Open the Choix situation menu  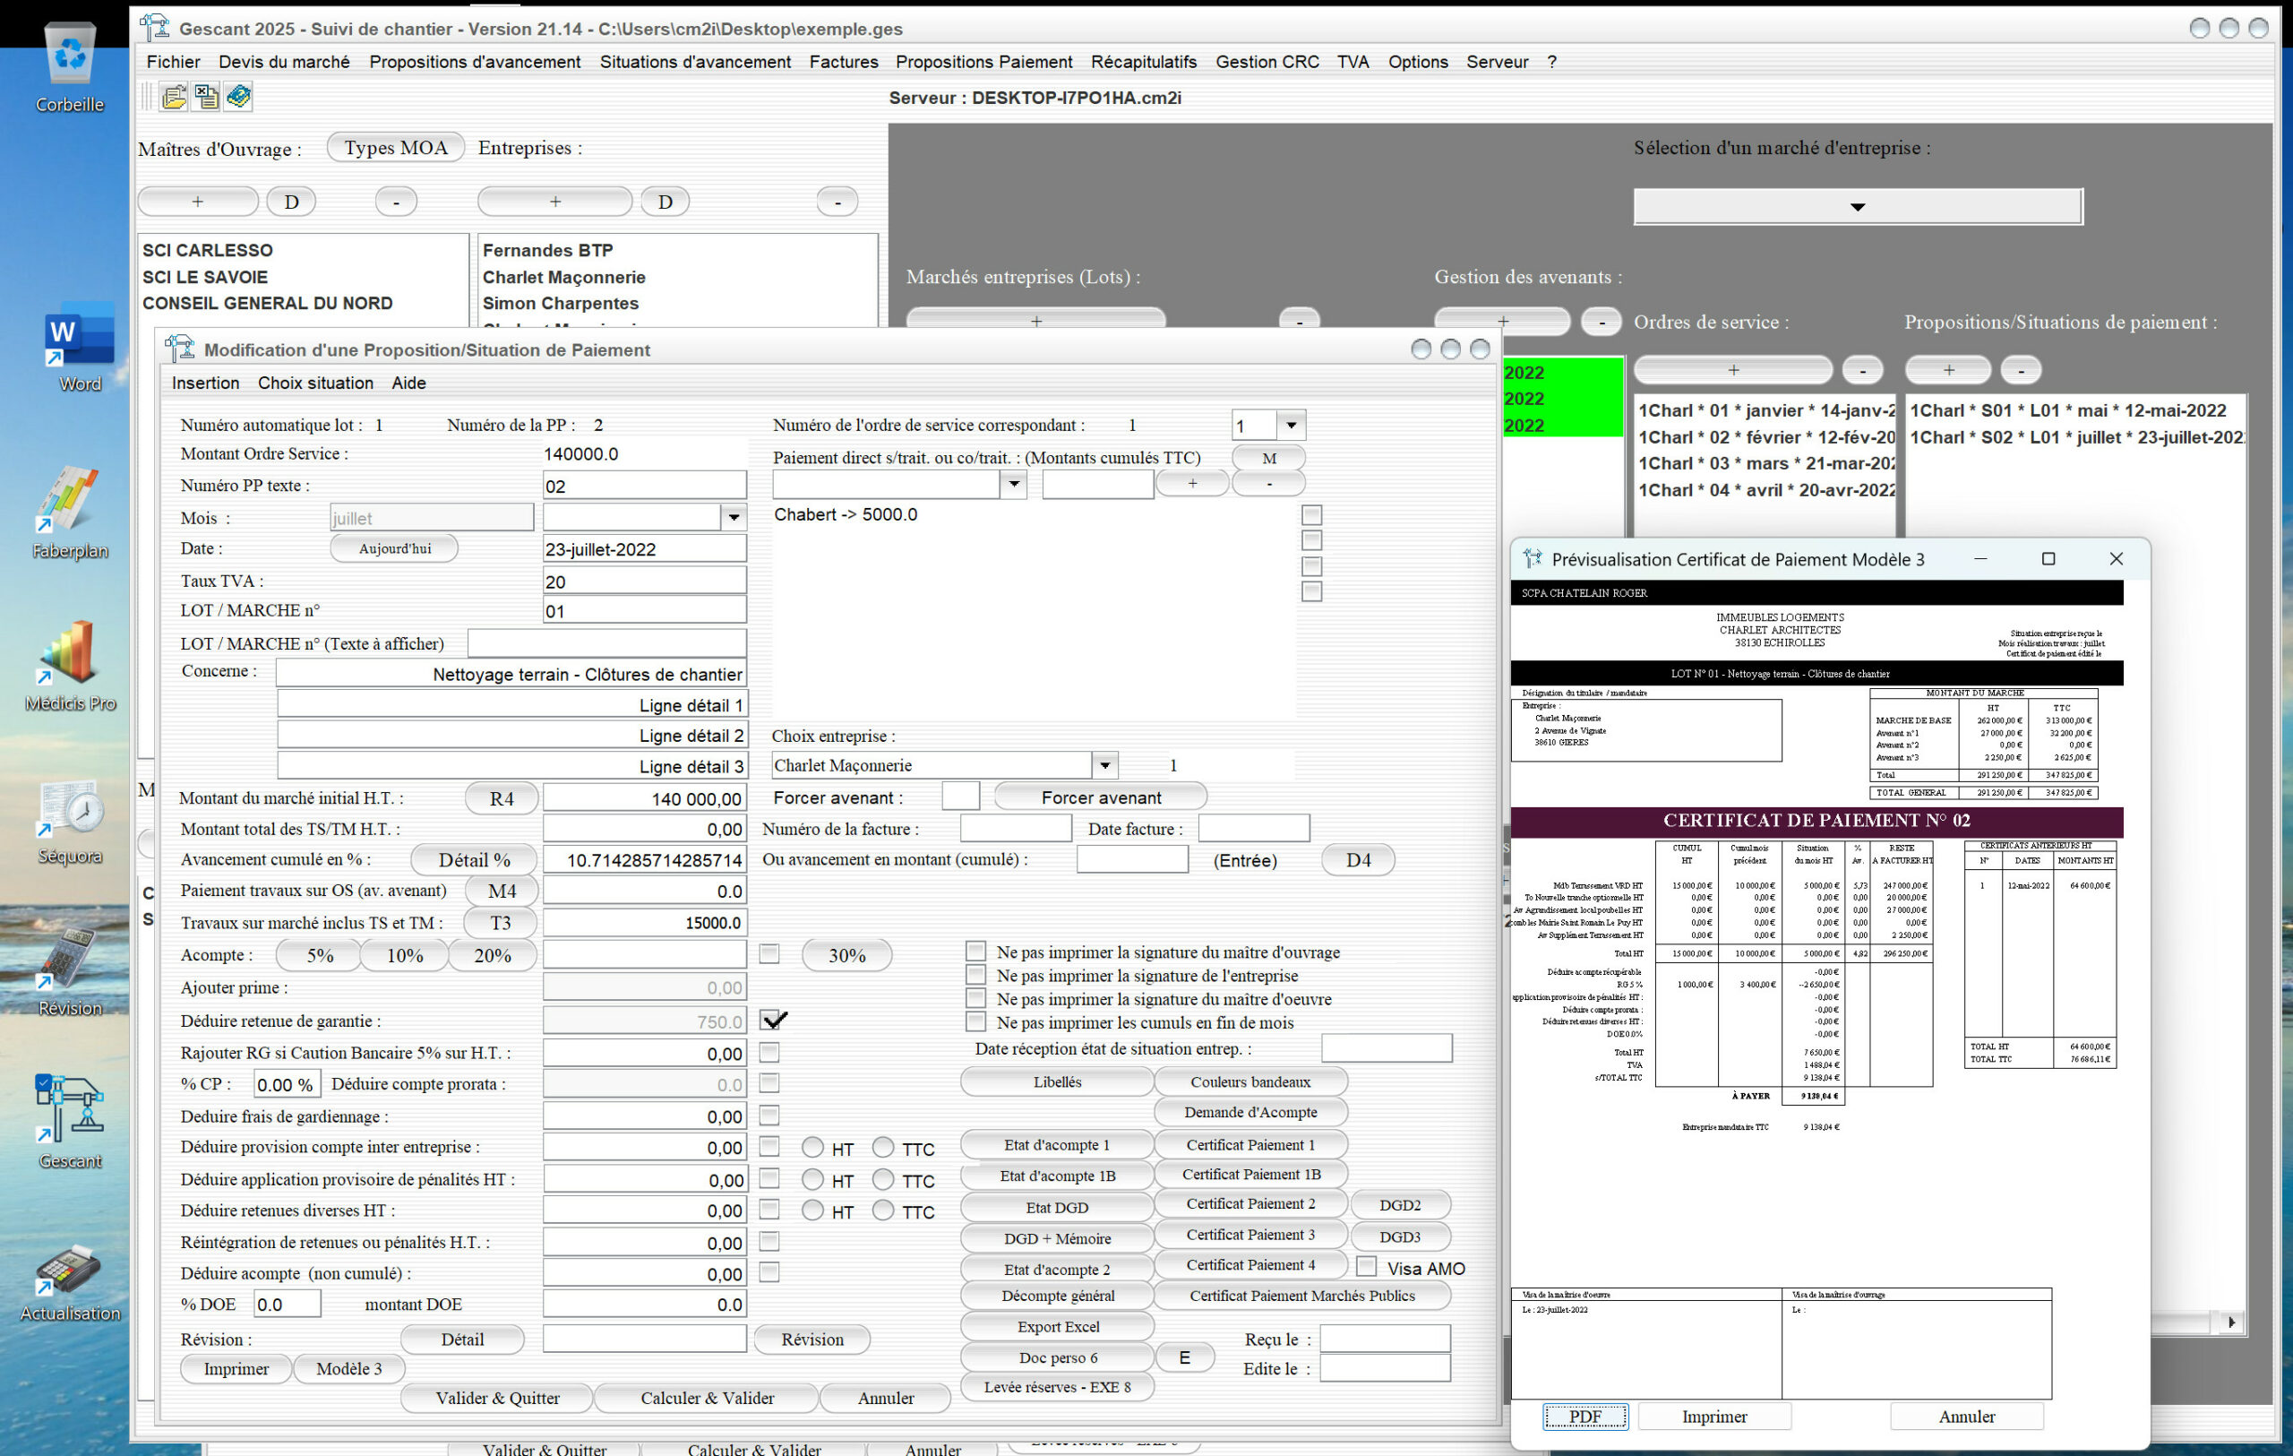pyautogui.click(x=315, y=383)
